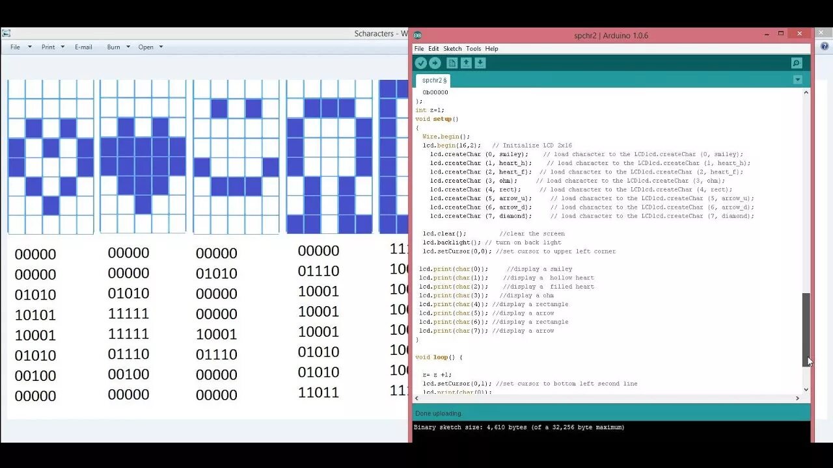Click the Print button in Photo Viewer
The width and height of the screenshot is (833, 468).
pyautogui.click(x=48, y=47)
